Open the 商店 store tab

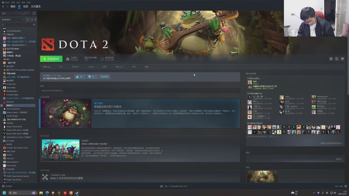(x=13, y=7)
